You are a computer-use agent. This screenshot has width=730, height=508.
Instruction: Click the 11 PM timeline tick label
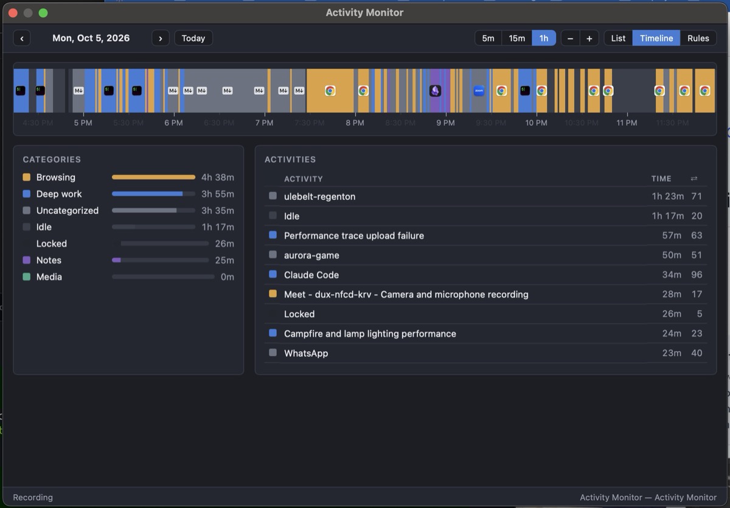[627, 123]
